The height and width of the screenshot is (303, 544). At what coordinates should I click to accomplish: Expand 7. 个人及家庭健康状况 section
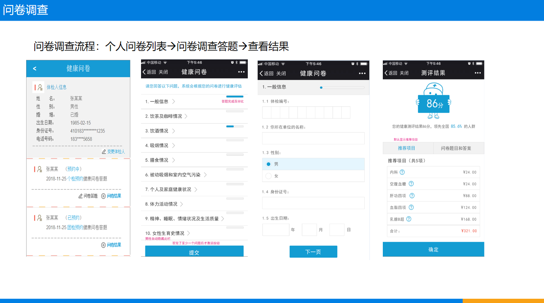point(194,189)
